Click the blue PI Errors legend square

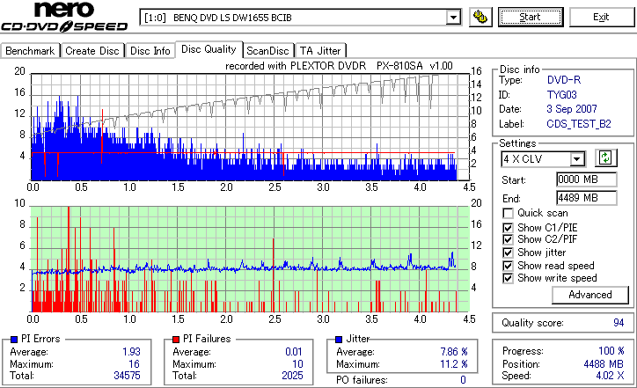(x=14, y=340)
